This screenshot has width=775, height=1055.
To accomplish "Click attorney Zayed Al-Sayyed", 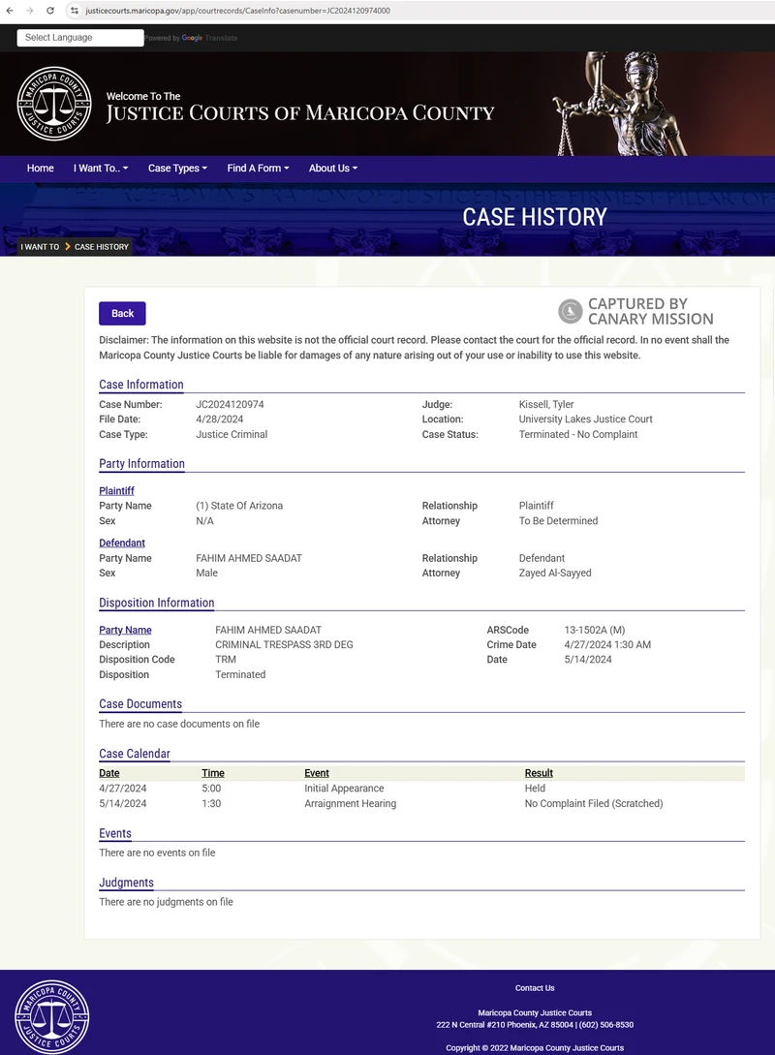I will 555,574.
